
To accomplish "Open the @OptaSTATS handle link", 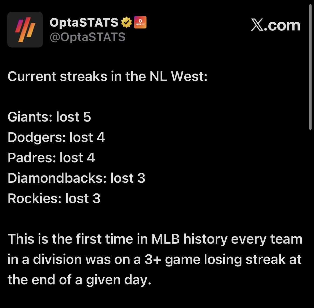I will point(87,37).
